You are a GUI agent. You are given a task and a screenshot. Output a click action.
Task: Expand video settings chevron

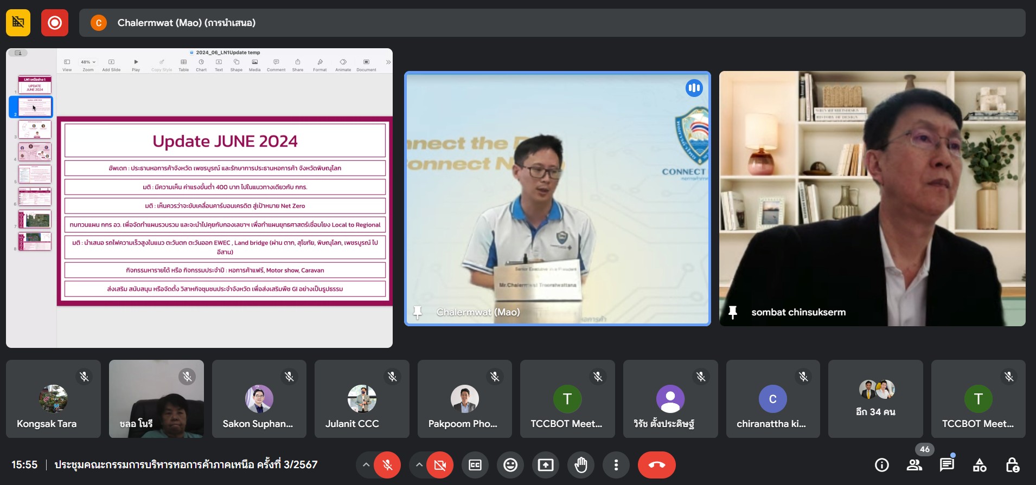point(419,465)
